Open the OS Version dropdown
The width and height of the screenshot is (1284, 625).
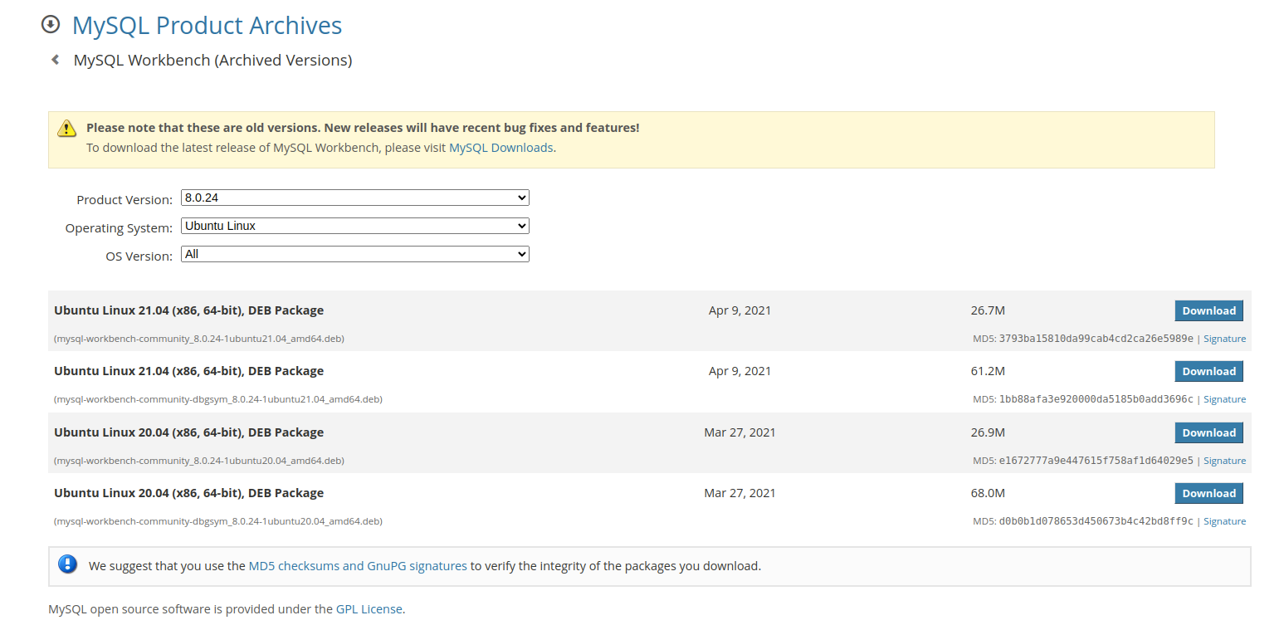pyautogui.click(x=355, y=254)
